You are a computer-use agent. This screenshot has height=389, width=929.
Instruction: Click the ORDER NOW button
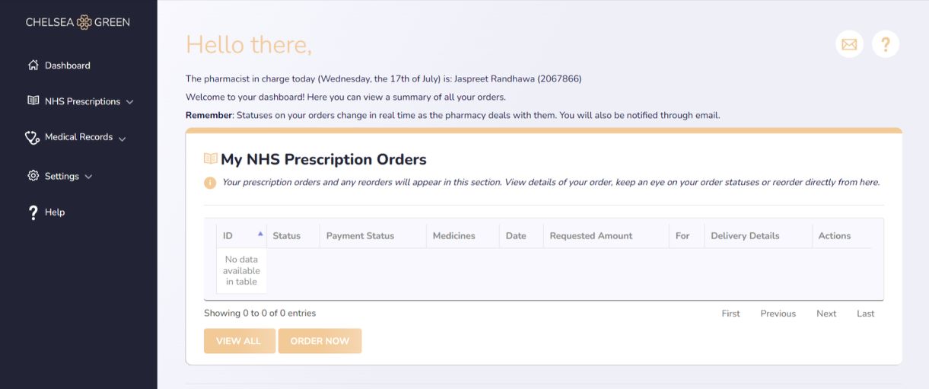click(x=320, y=341)
